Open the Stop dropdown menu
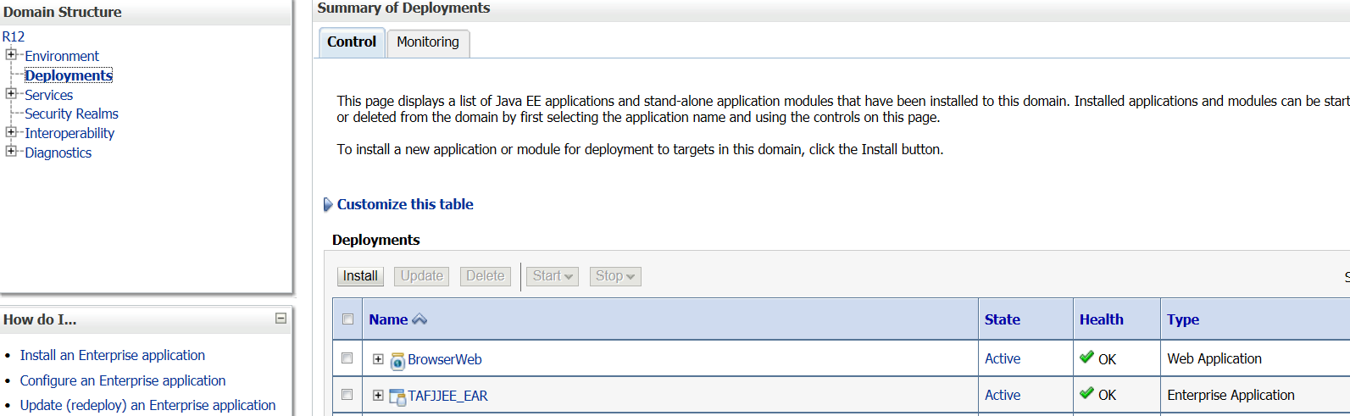This screenshot has height=416, width=1350. pyautogui.click(x=614, y=276)
